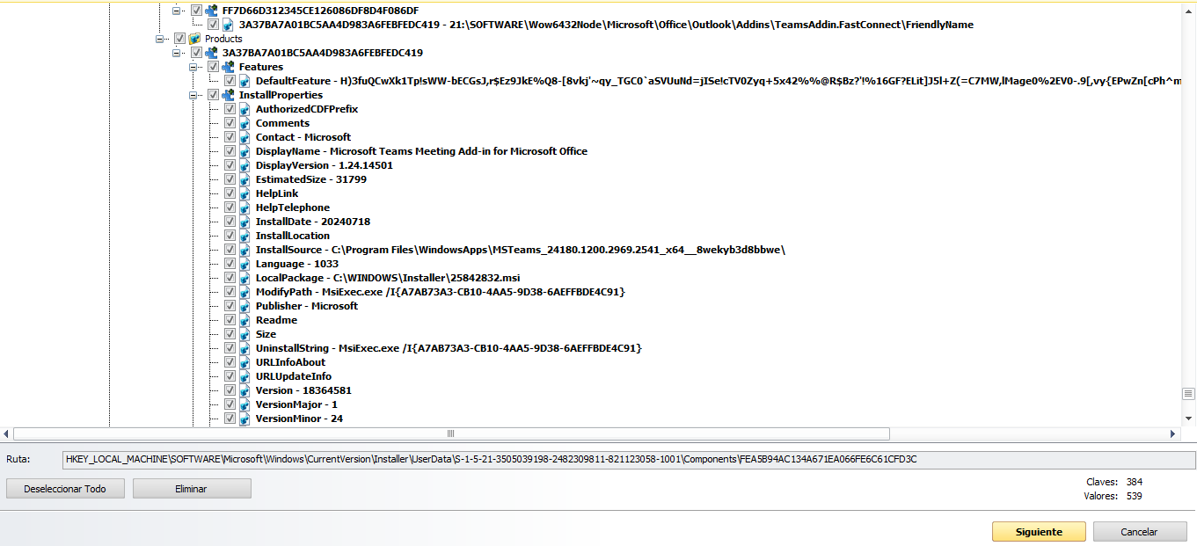The image size is (1197, 546).
Task: Click the value icon beside Publisher - Microsoft
Action: click(x=245, y=306)
